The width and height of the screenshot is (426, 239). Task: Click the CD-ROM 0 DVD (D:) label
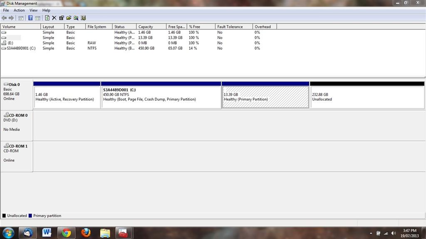pyautogui.click(x=17, y=125)
